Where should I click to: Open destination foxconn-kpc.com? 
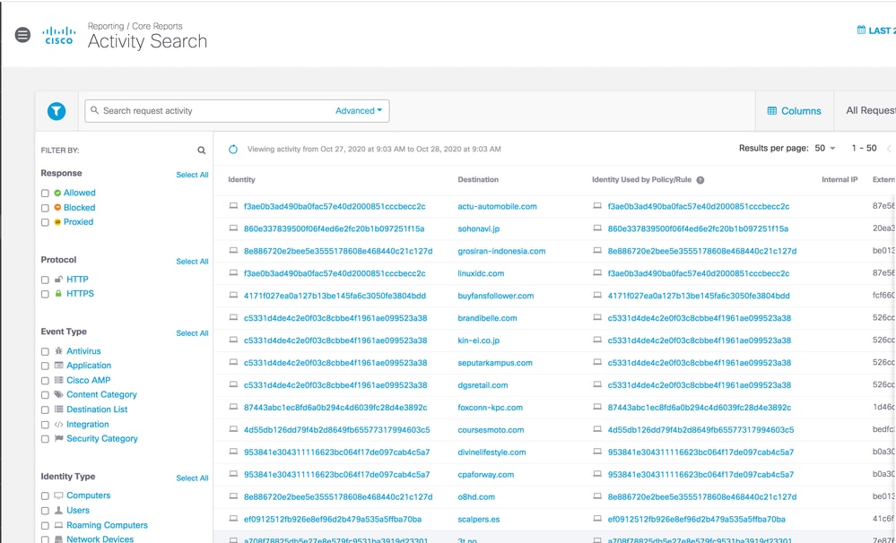coord(491,408)
